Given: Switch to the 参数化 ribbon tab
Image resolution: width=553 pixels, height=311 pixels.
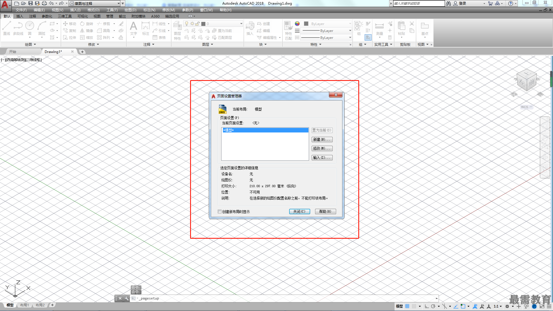Looking at the screenshot, I should (47, 16).
